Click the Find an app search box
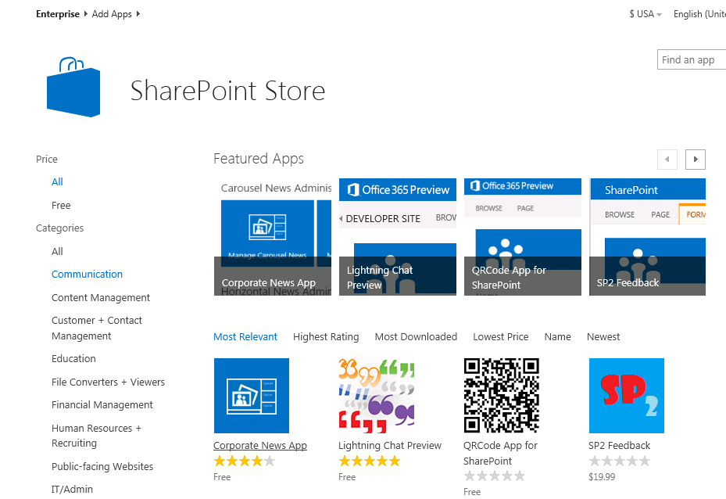Viewport: 726px width, 499px height. click(x=692, y=59)
